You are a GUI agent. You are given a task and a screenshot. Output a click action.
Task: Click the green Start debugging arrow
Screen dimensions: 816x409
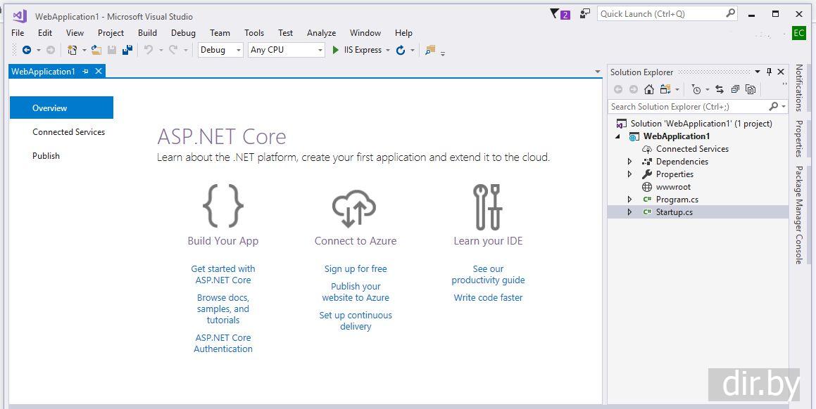(x=336, y=50)
